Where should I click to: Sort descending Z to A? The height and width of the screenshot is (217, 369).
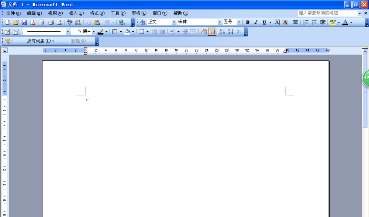pos(230,32)
